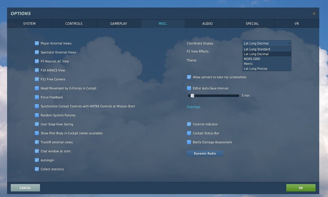Disable the Autologin checkbox
The image size is (328, 197).
pos(37,160)
